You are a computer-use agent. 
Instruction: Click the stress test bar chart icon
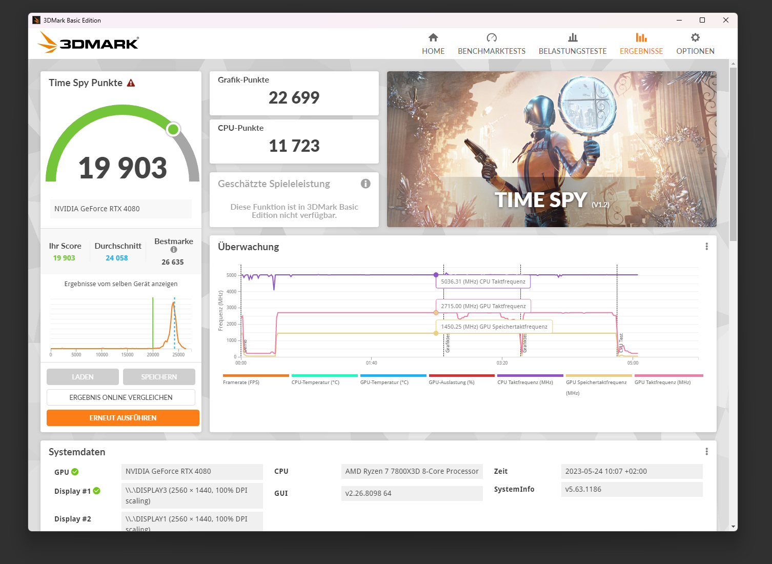coord(573,37)
